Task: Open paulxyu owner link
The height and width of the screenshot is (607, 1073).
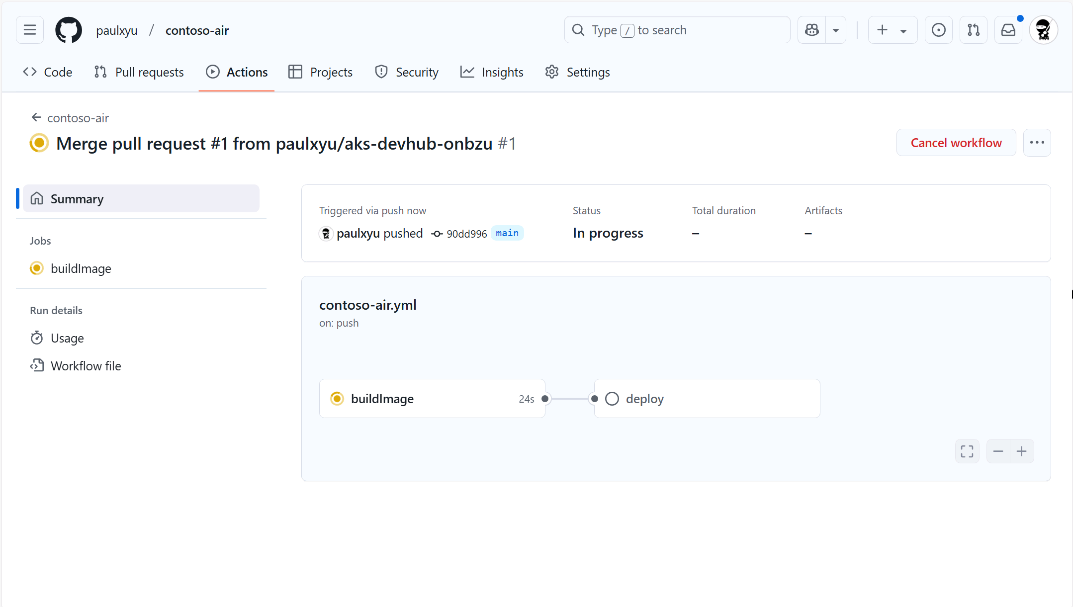Action: click(x=117, y=30)
